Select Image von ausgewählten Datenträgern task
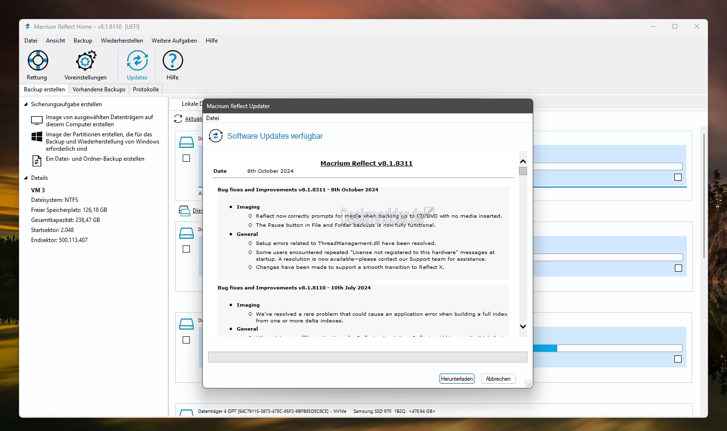 99,121
